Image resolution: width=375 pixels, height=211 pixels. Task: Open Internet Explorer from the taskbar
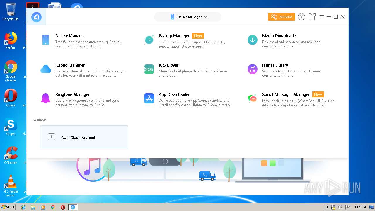[x=23, y=207]
